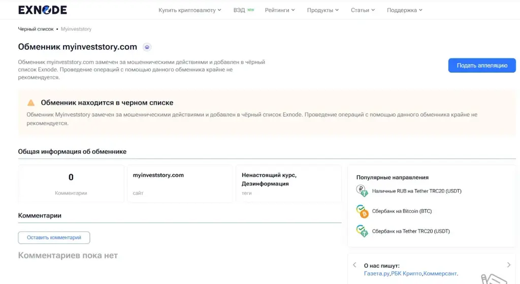Expand the Поддержка menu
The image size is (520, 284).
[405, 10]
